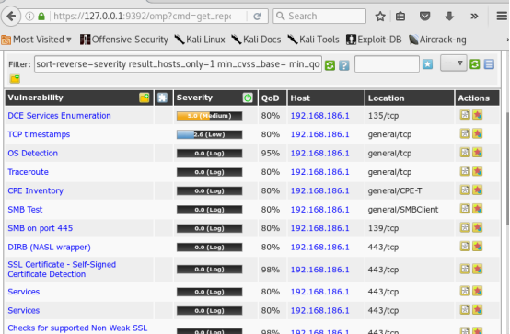Add note for TCP timestamps
This screenshot has height=334, width=510.
click(465, 133)
